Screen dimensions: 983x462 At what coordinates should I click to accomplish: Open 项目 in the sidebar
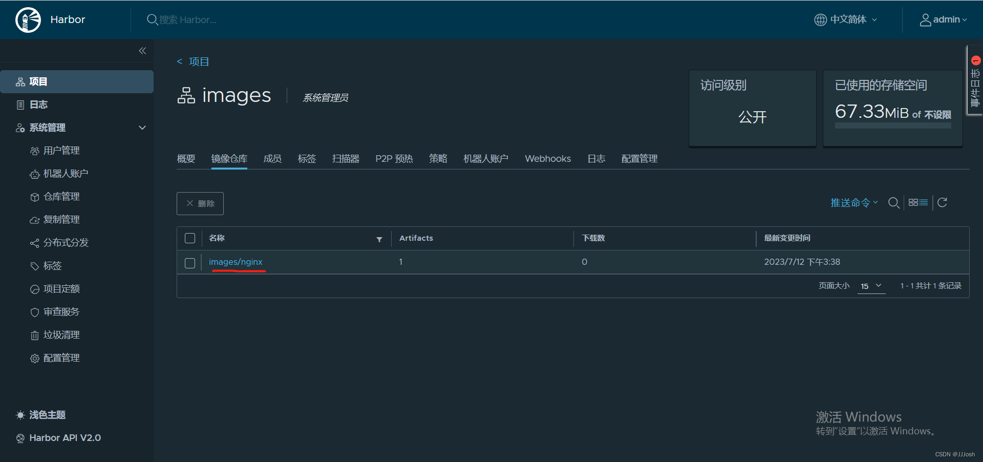tap(77, 81)
